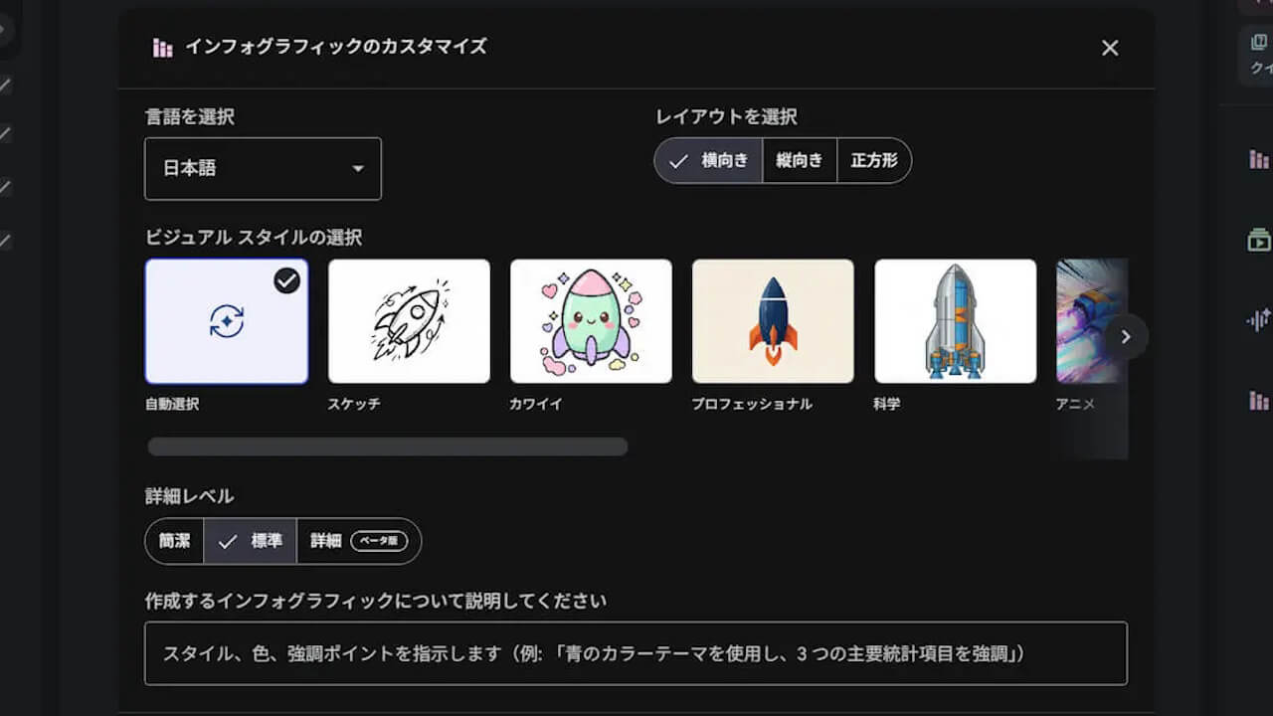Click the bottom bar-chart icon in right sidebar

click(x=1258, y=402)
